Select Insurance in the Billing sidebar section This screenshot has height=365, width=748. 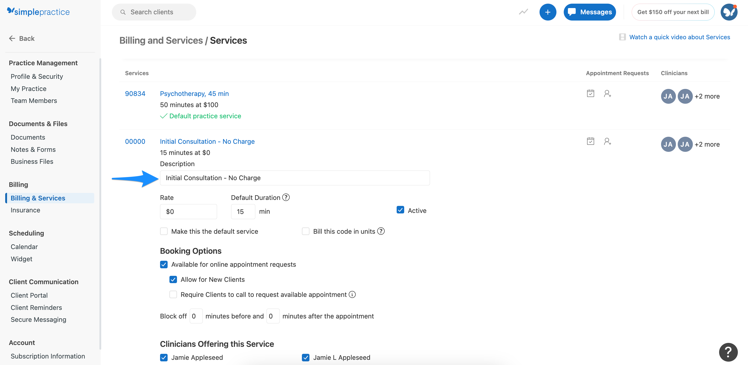pos(25,210)
